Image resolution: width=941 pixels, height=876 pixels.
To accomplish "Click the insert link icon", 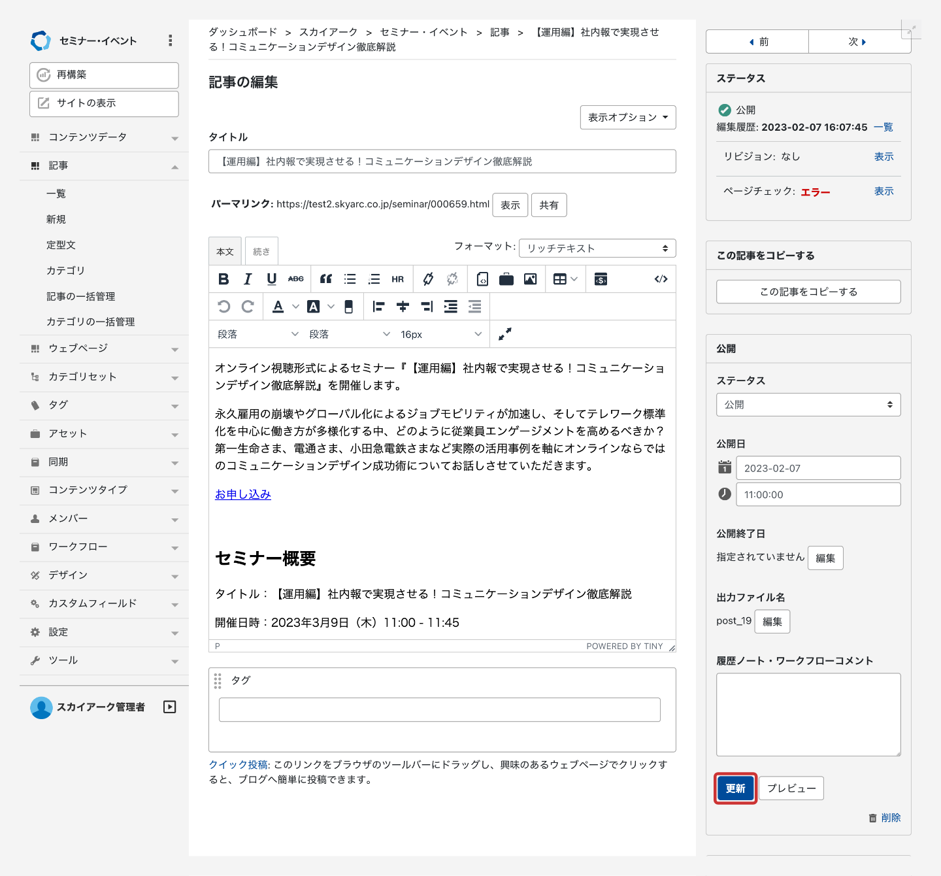I will click(x=428, y=279).
